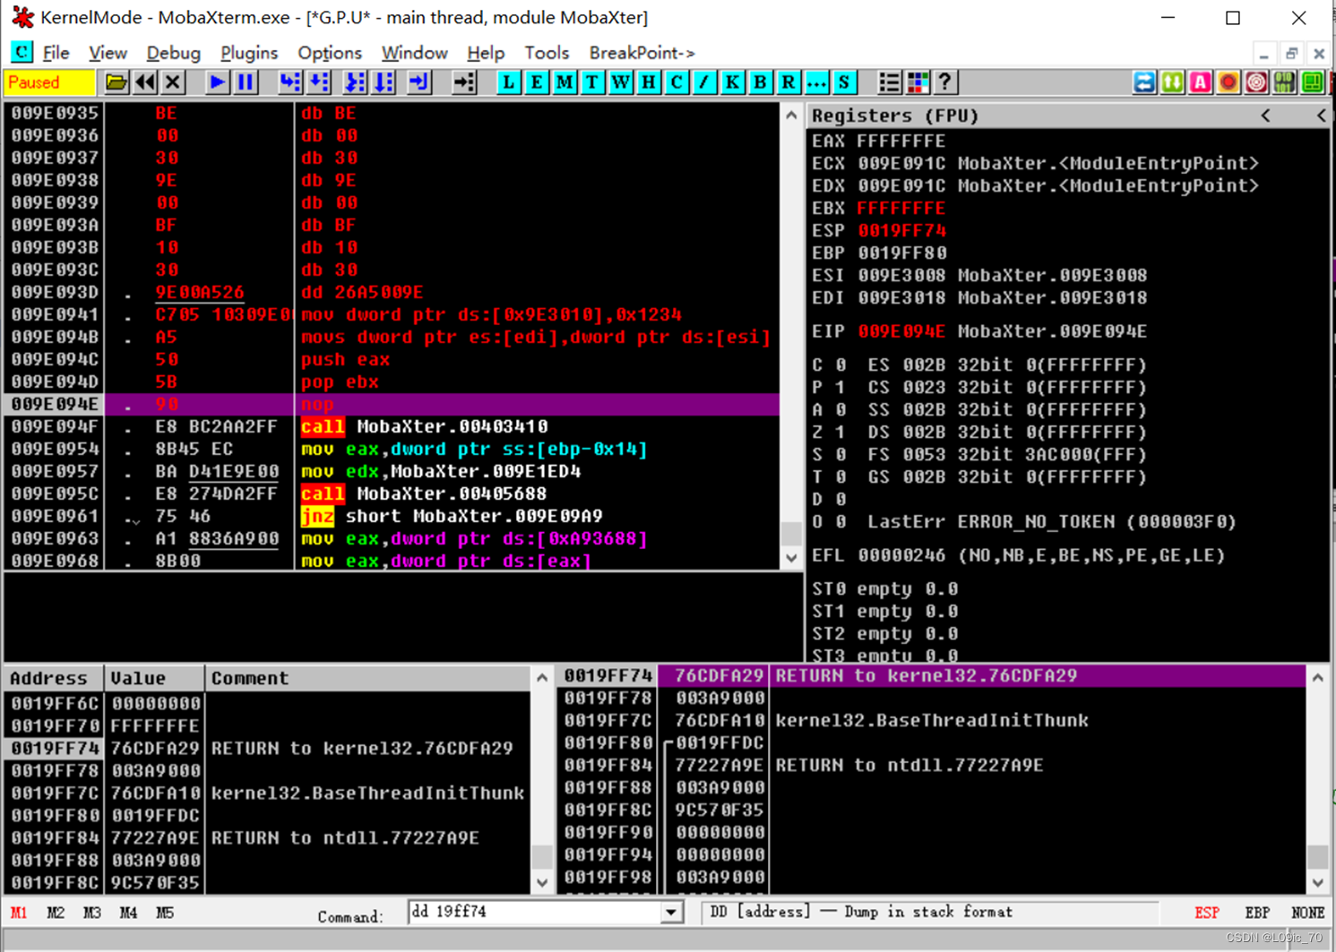Image resolution: width=1336 pixels, height=952 pixels.
Task: Open Run trace with ellipsis button
Action: (x=816, y=82)
